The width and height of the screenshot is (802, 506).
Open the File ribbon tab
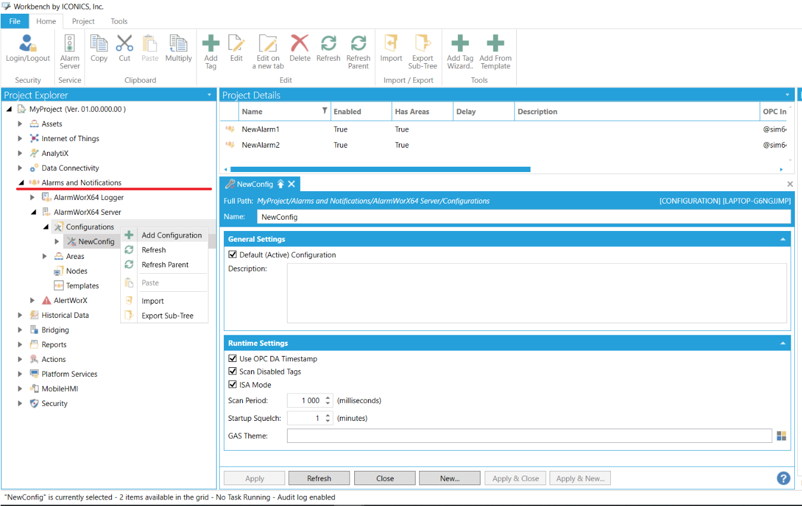[15, 21]
